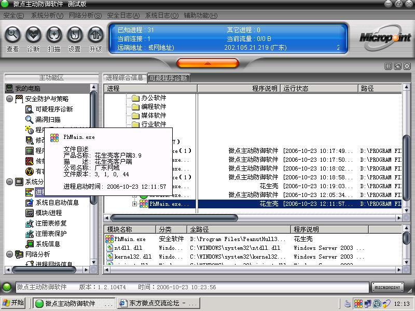Click the 注册表保护 icon
This screenshot has height=311, width=415.
pos(29,234)
